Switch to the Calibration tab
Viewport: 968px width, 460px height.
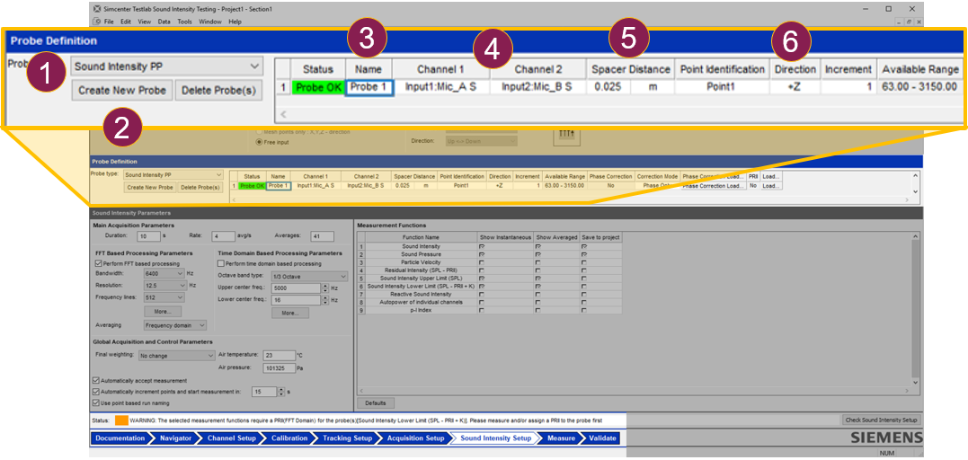(x=289, y=438)
